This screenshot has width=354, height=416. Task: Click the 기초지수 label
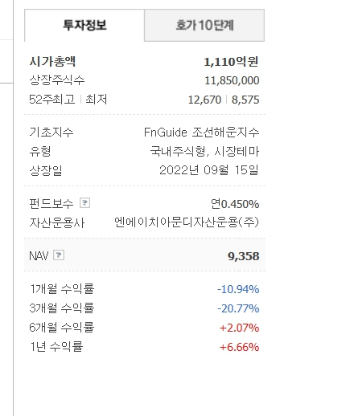[x=51, y=133]
